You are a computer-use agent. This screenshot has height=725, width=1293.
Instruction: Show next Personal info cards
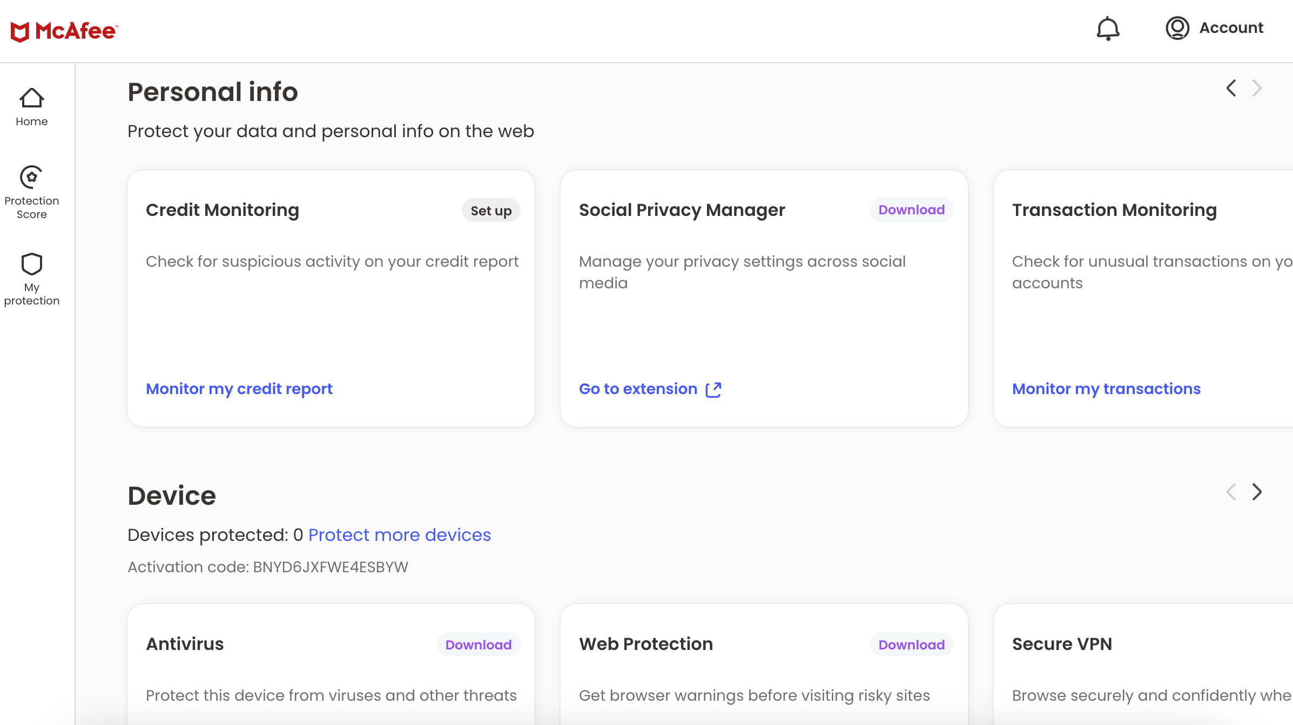[x=1257, y=88]
